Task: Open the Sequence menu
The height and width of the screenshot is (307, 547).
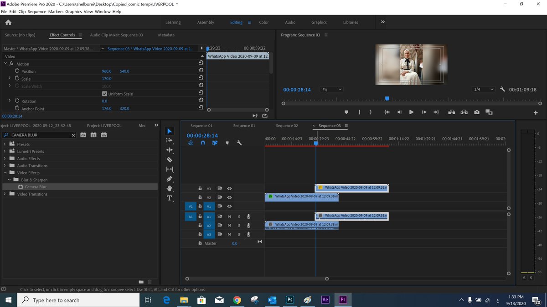Action: (37, 11)
